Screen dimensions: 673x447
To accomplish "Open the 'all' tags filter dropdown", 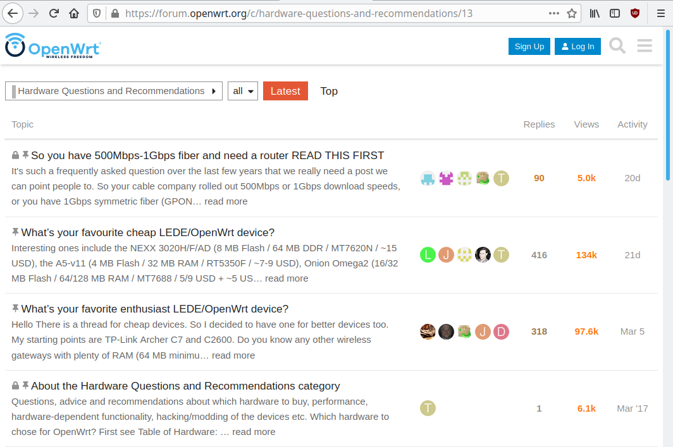I will coord(243,91).
